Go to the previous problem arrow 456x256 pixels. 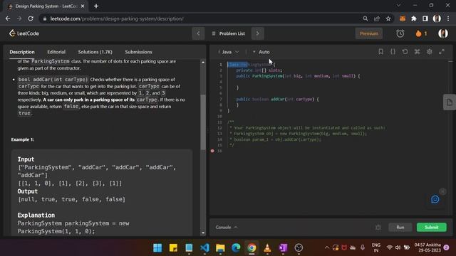coord(198,33)
